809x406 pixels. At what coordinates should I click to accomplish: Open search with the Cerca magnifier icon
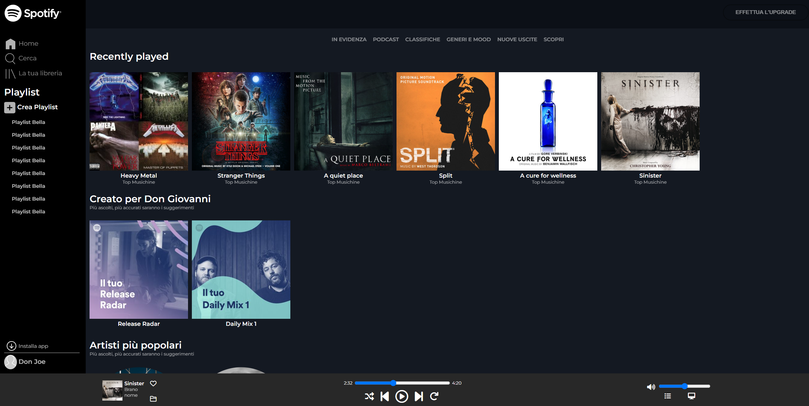pyautogui.click(x=11, y=58)
